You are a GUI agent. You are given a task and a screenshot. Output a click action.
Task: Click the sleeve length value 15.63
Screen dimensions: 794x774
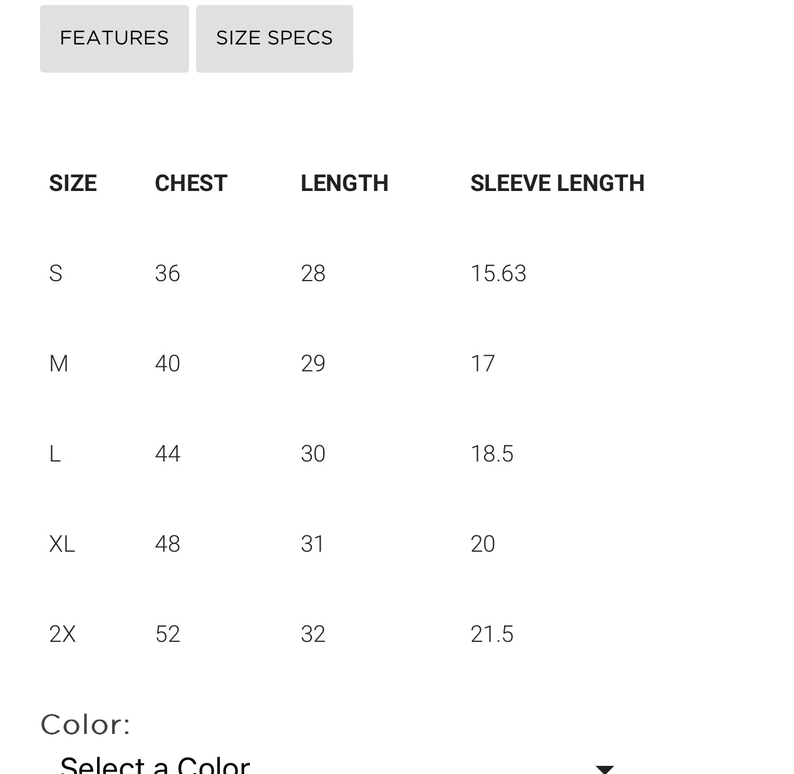click(x=498, y=274)
